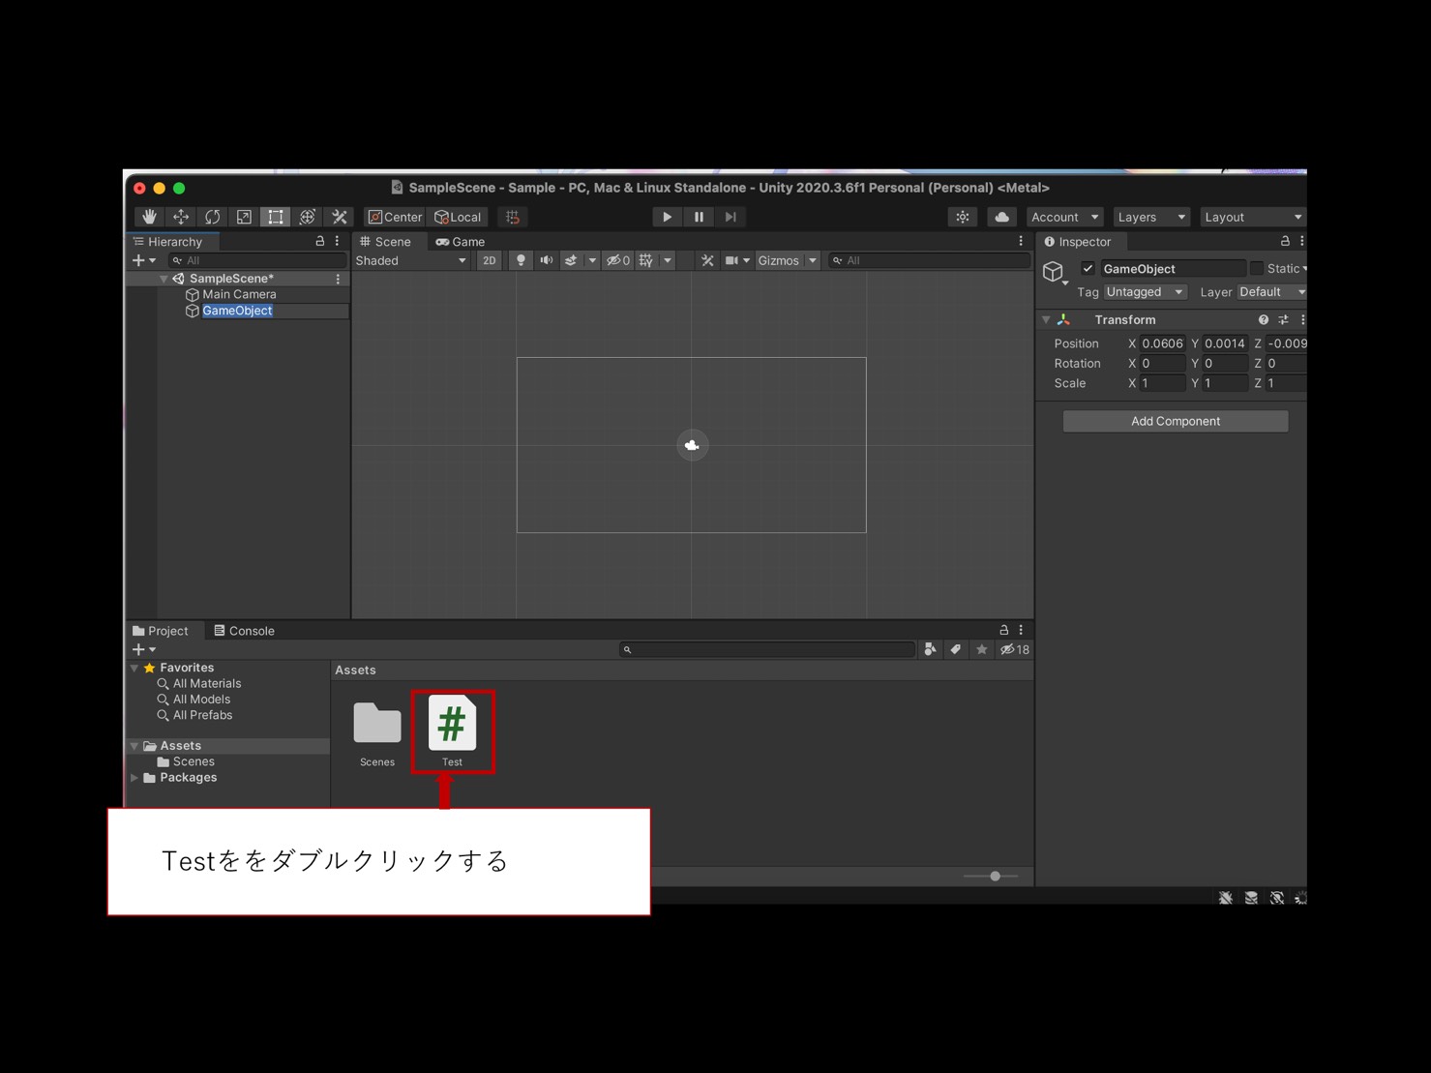The image size is (1431, 1073).
Task: Select the Rotate tool
Action: click(x=213, y=217)
